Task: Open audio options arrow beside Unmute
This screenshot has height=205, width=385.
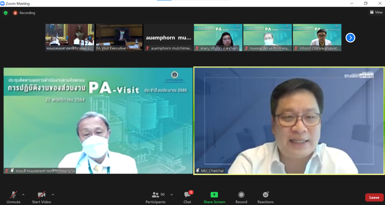Action: (23, 195)
